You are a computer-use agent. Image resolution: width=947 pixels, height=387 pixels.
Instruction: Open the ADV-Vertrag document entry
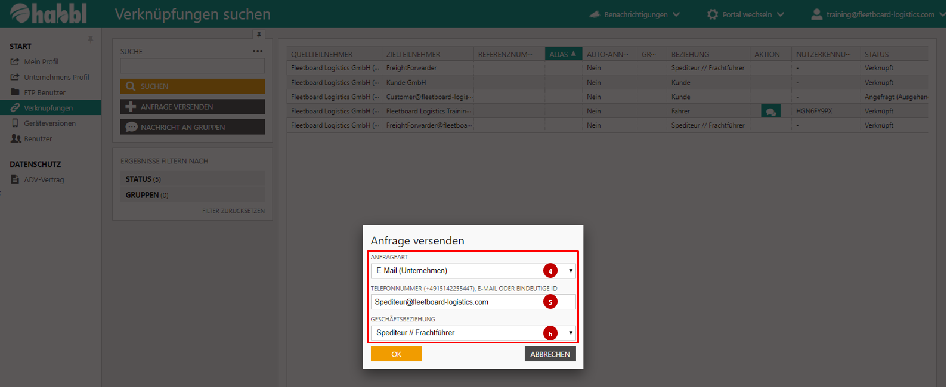44,180
